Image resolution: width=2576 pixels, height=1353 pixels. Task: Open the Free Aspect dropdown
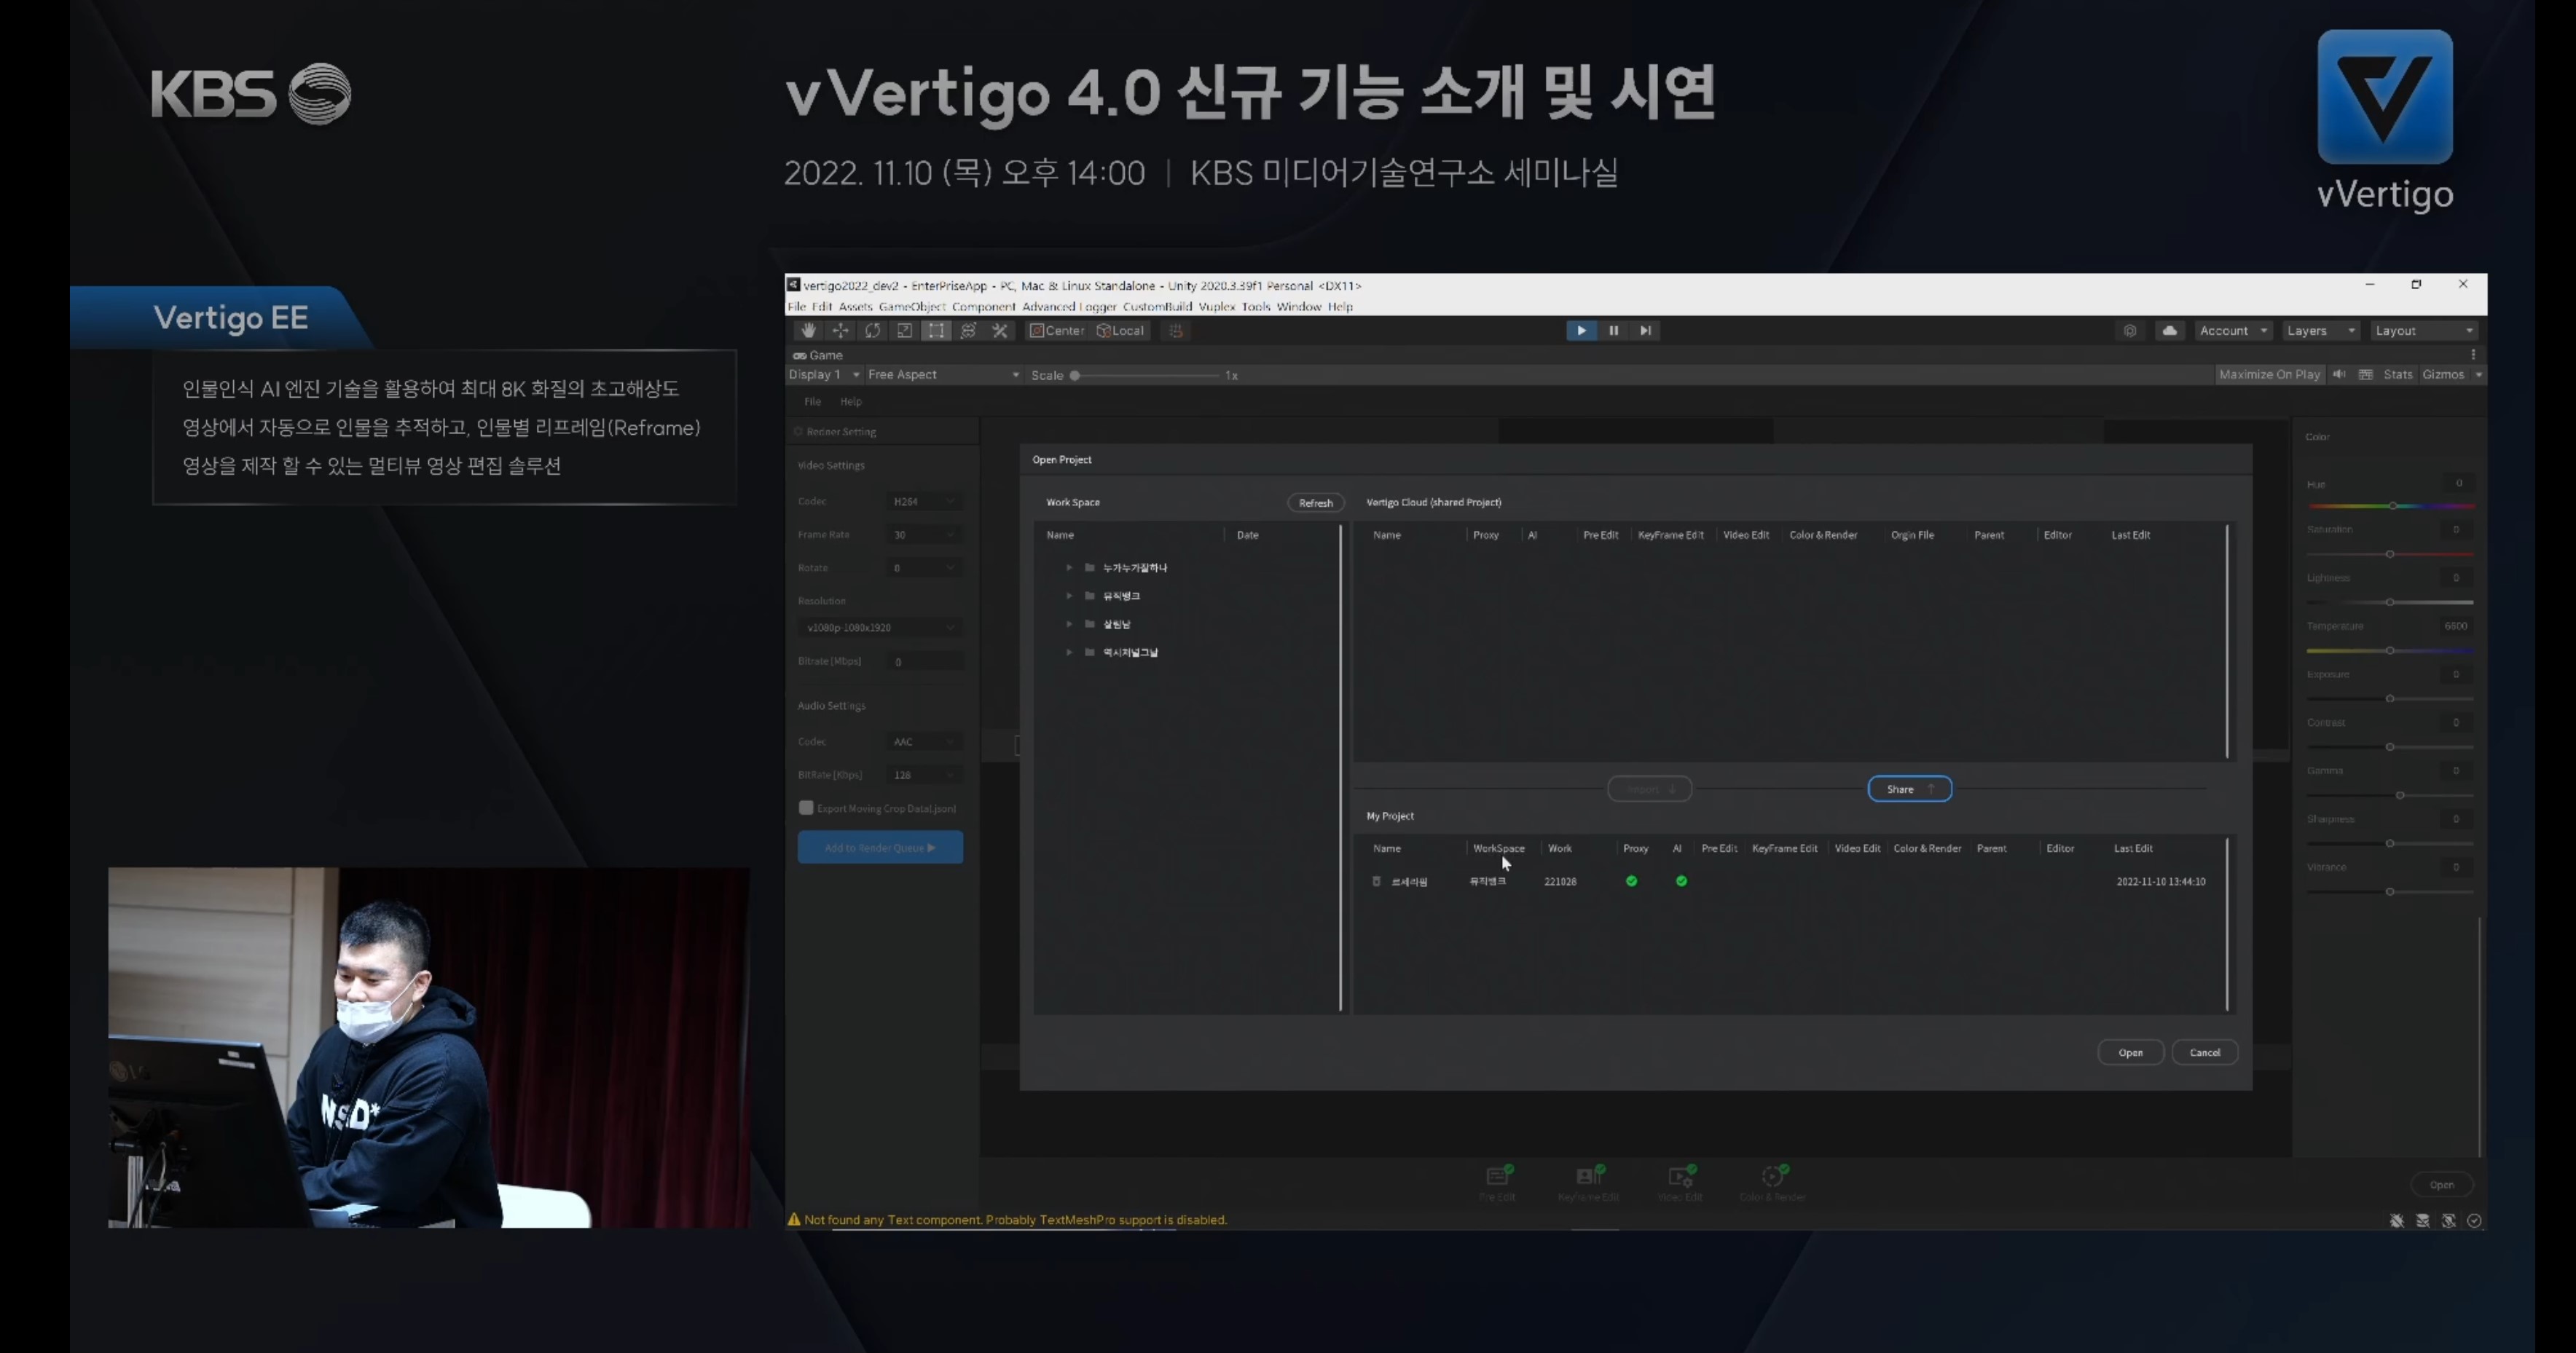click(x=943, y=375)
